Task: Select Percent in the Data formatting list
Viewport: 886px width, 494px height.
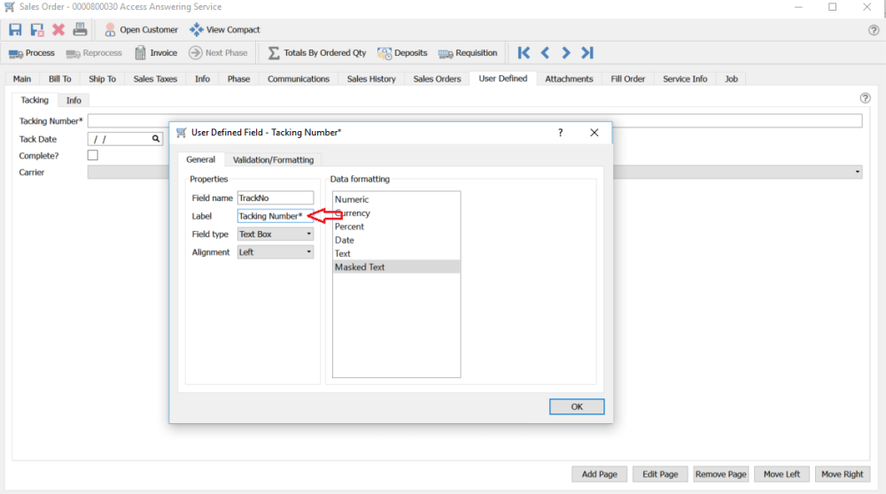Action: pos(396,227)
